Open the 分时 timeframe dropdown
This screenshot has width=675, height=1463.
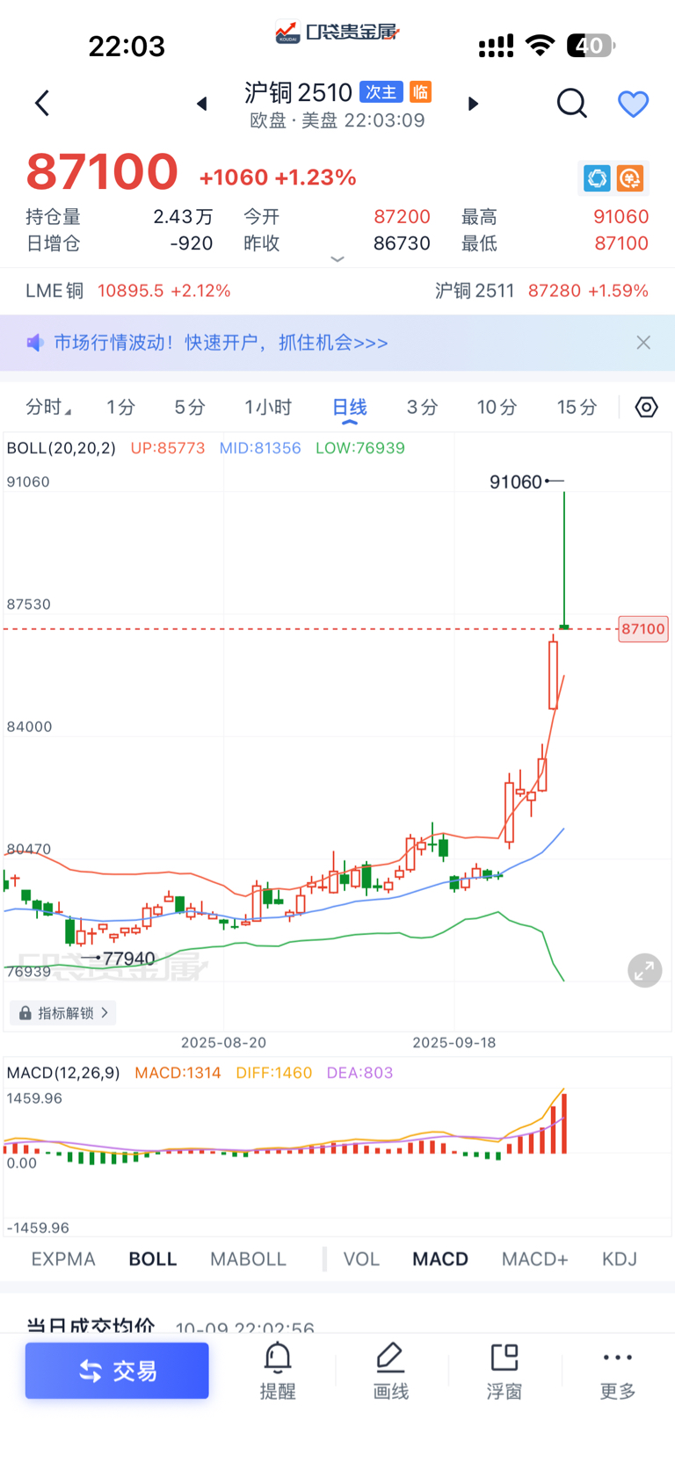pos(48,407)
